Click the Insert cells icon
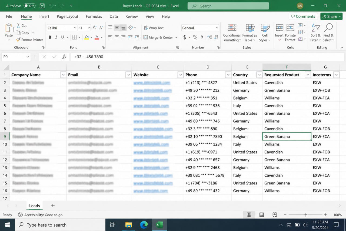Image resolution: width=346 pixels, height=231 pixels. point(279,28)
